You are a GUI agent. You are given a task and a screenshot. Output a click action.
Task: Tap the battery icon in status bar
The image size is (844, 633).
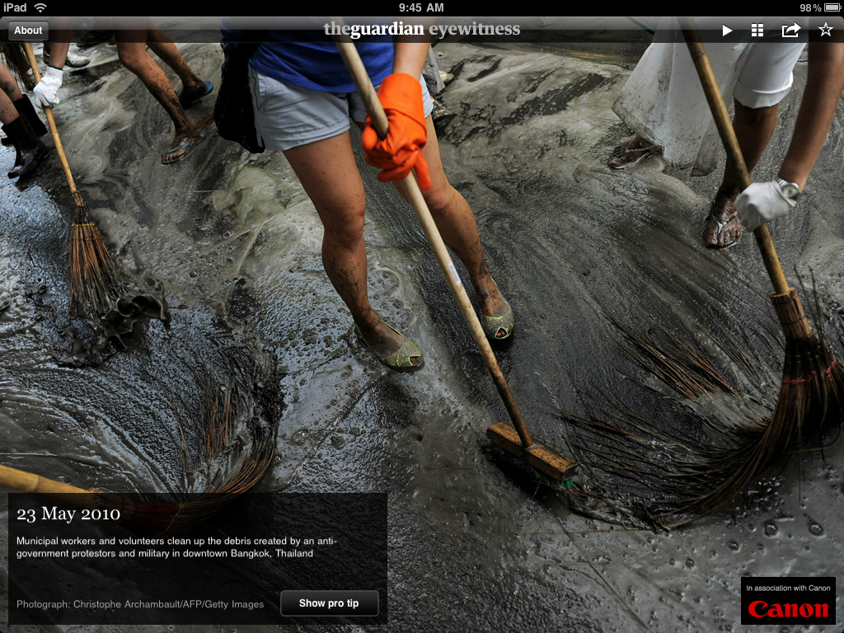click(x=831, y=7)
